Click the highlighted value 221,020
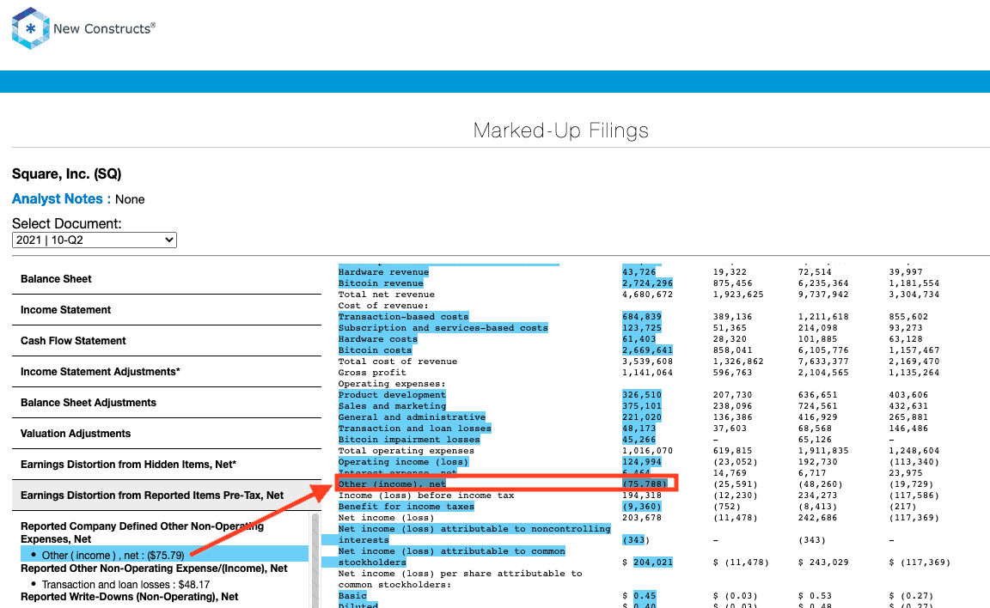This screenshot has width=990, height=608. click(x=641, y=417)
